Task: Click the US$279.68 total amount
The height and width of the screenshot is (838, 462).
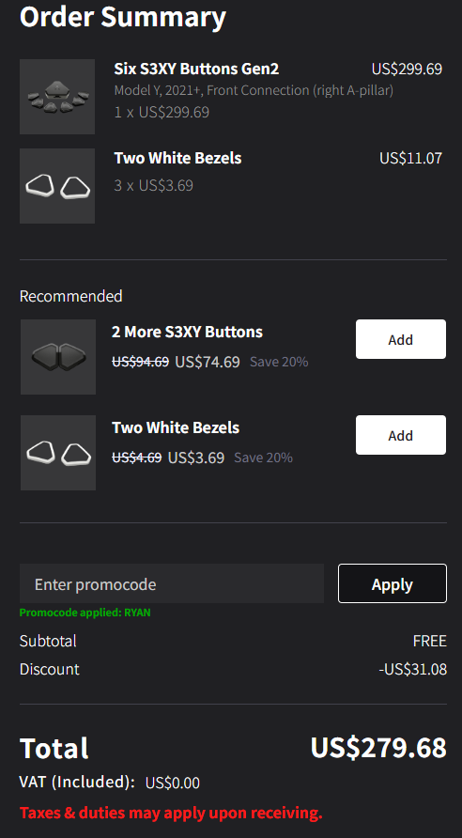Action: (x=378, y=748)
